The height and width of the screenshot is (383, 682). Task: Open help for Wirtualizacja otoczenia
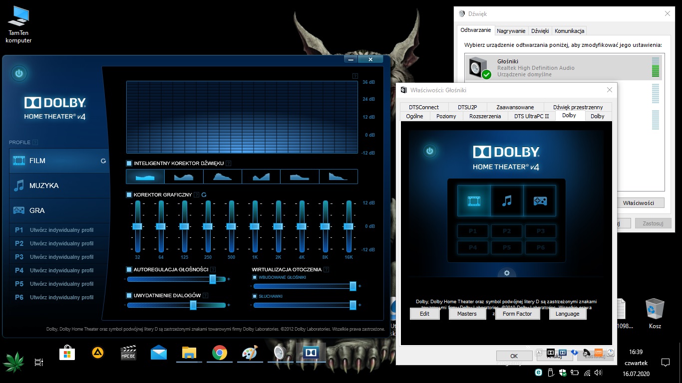(327, 270)
